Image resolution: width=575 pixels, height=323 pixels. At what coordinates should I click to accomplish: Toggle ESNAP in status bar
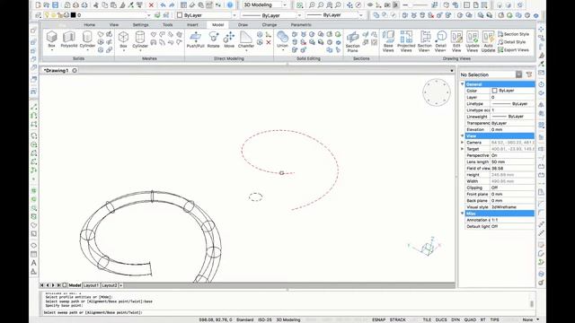(379, 319)
